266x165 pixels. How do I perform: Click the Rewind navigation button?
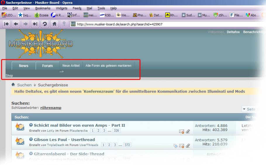(6, 24)
